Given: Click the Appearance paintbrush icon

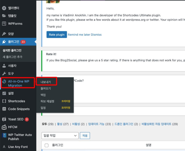Looking at the screenshot, I should [x=4, y=34].
